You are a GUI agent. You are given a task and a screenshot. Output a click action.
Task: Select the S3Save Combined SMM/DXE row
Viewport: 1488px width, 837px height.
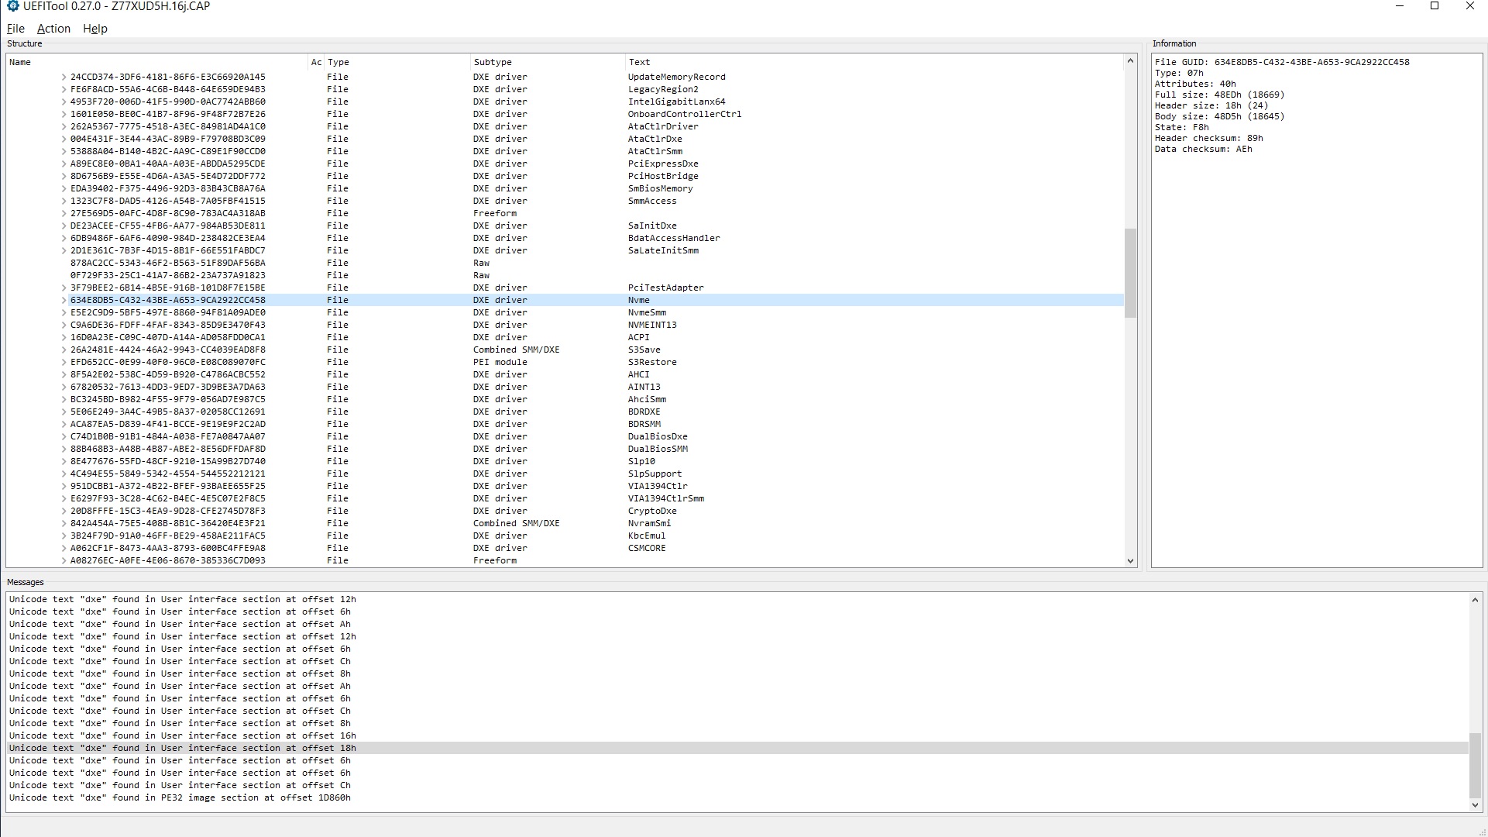pyautogui.click(x=565, y=350)
